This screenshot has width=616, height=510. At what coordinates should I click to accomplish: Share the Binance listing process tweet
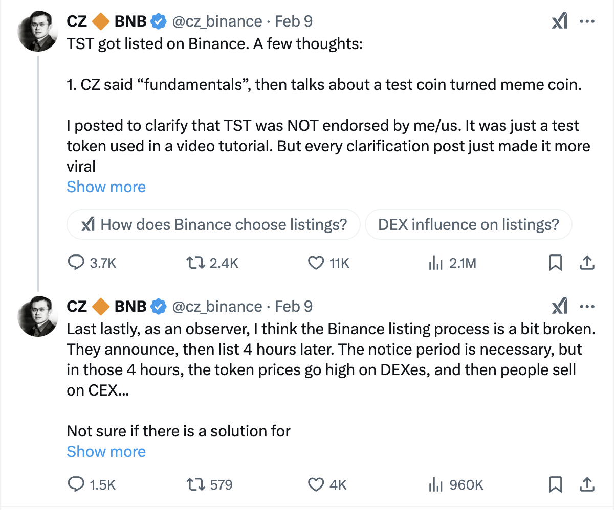[587, 484]
